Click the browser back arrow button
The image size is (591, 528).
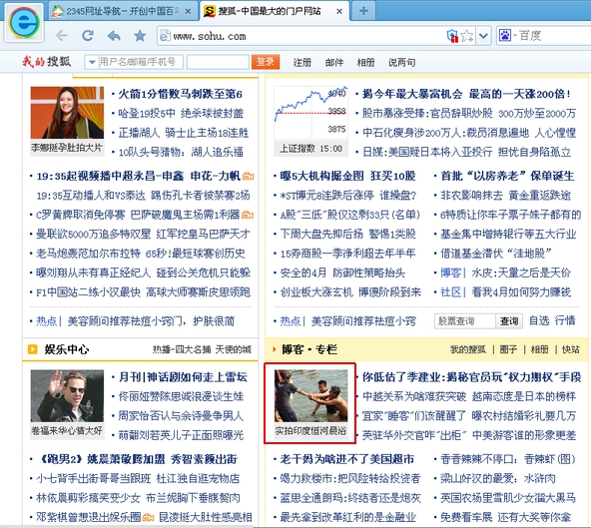[x=62, y=36]
